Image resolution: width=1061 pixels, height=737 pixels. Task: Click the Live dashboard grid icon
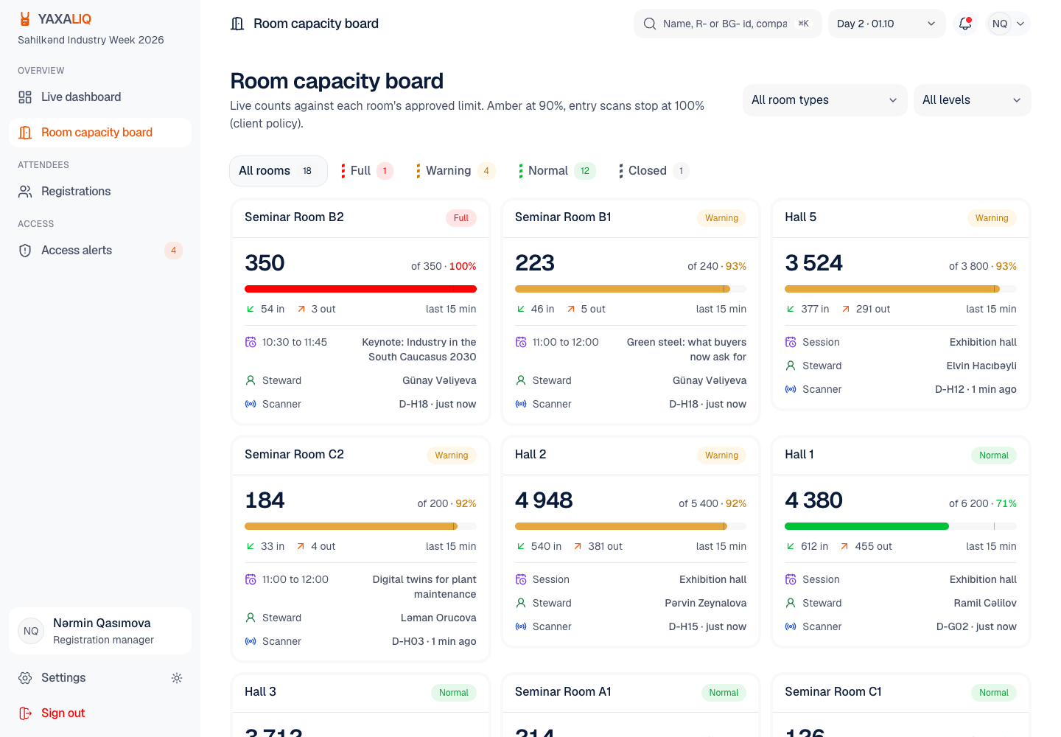pos(25,97)
